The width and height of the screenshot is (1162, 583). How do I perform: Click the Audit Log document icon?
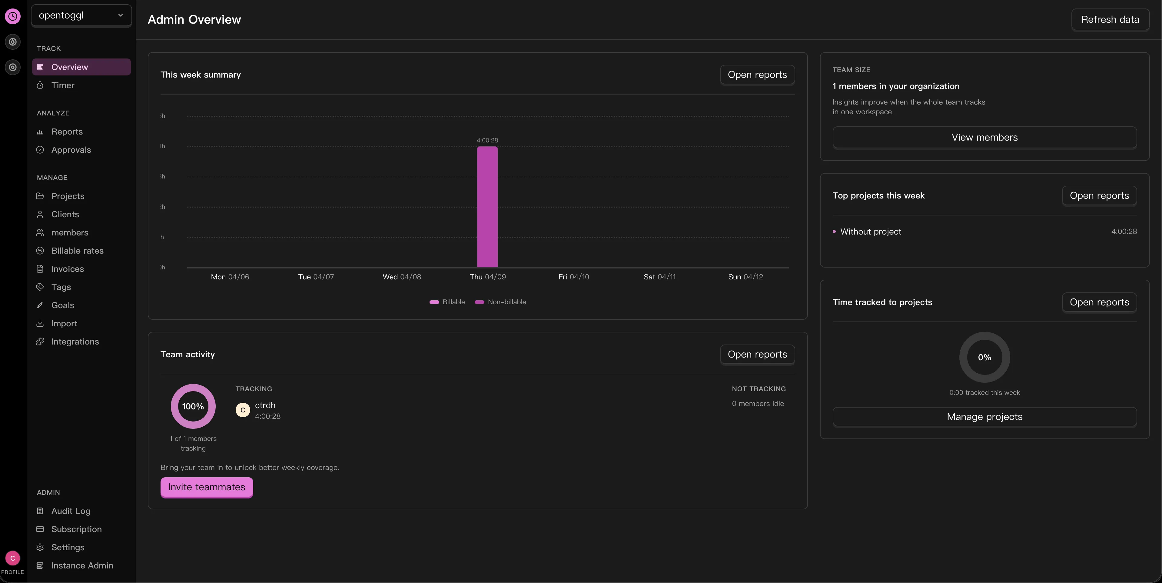40,511
